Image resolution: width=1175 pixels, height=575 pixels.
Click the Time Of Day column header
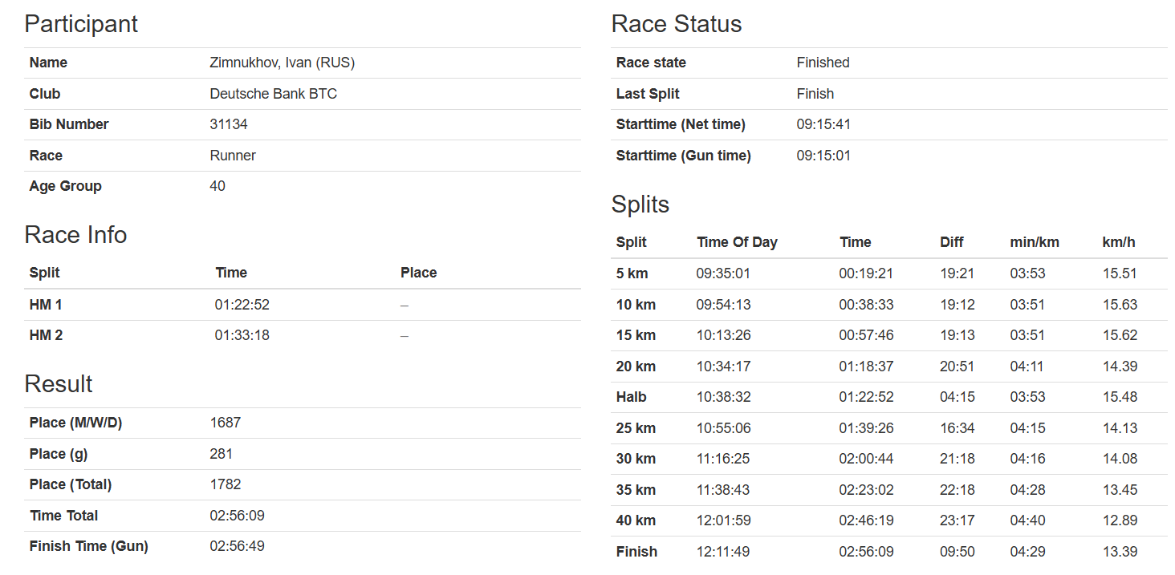[737, 242]
